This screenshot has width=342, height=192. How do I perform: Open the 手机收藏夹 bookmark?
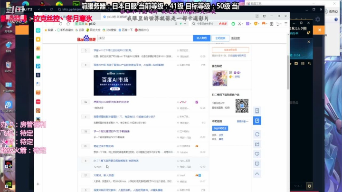click(65, 30)
